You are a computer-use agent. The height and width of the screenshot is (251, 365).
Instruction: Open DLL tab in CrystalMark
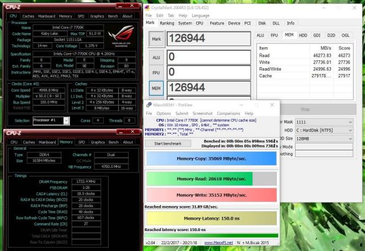pos(276,23)
